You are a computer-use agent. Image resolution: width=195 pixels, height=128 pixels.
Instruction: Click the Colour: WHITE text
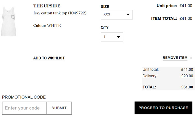tap(47, 25)
